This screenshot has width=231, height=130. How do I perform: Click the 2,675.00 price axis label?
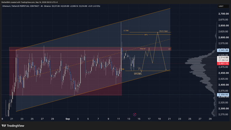click(x=224, y=20)
